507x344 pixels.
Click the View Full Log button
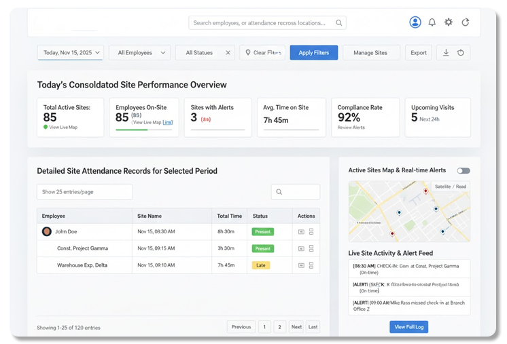(x=408, y=327)
